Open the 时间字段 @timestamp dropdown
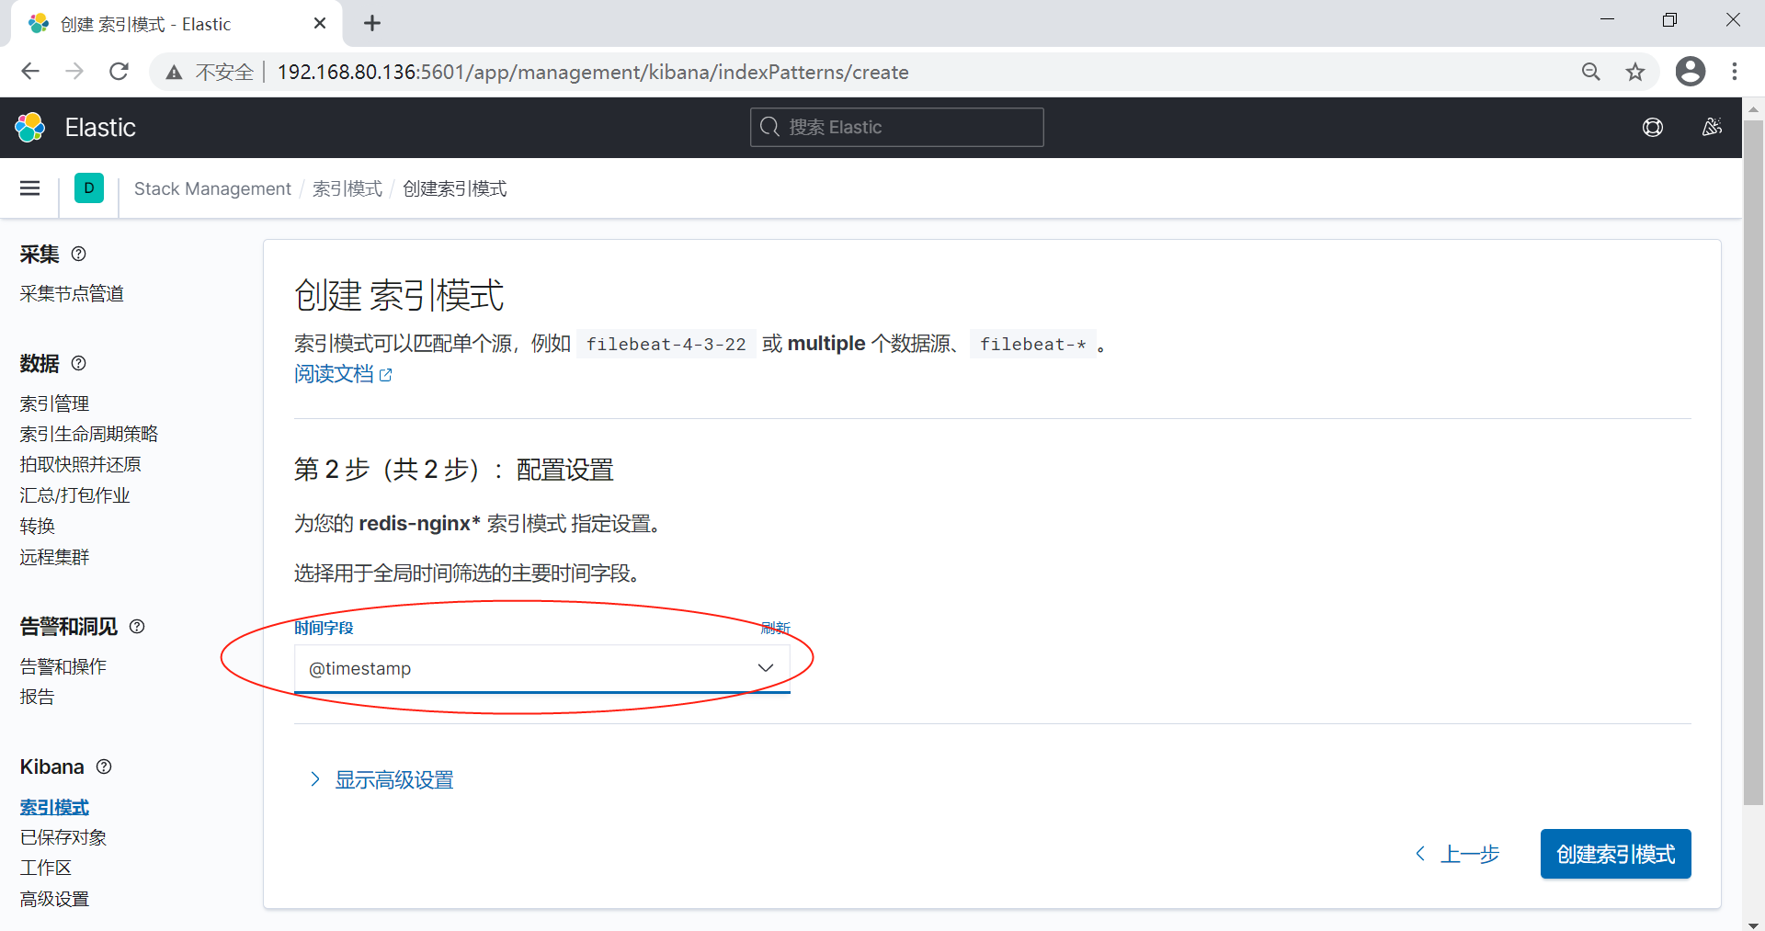Screen dimensions: 1765x931 coord(542,668)
